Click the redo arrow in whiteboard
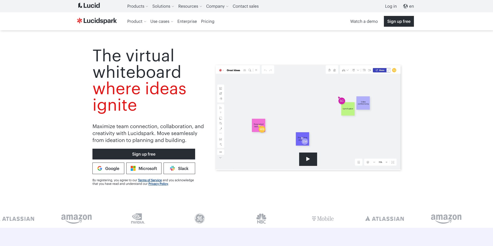This screenshot has width=493, height=246. [x=271, y=70]
